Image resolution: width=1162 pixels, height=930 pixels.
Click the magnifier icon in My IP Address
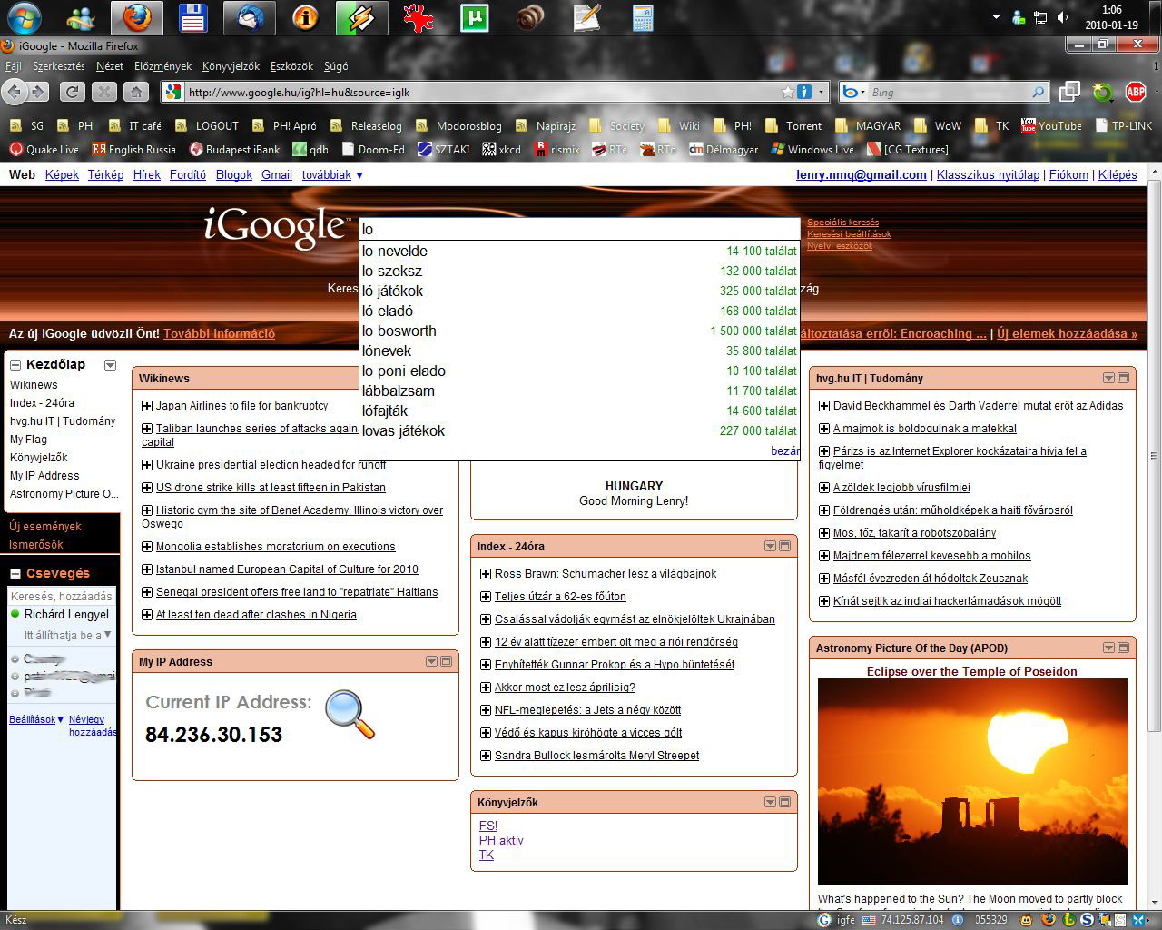point(350,715)
